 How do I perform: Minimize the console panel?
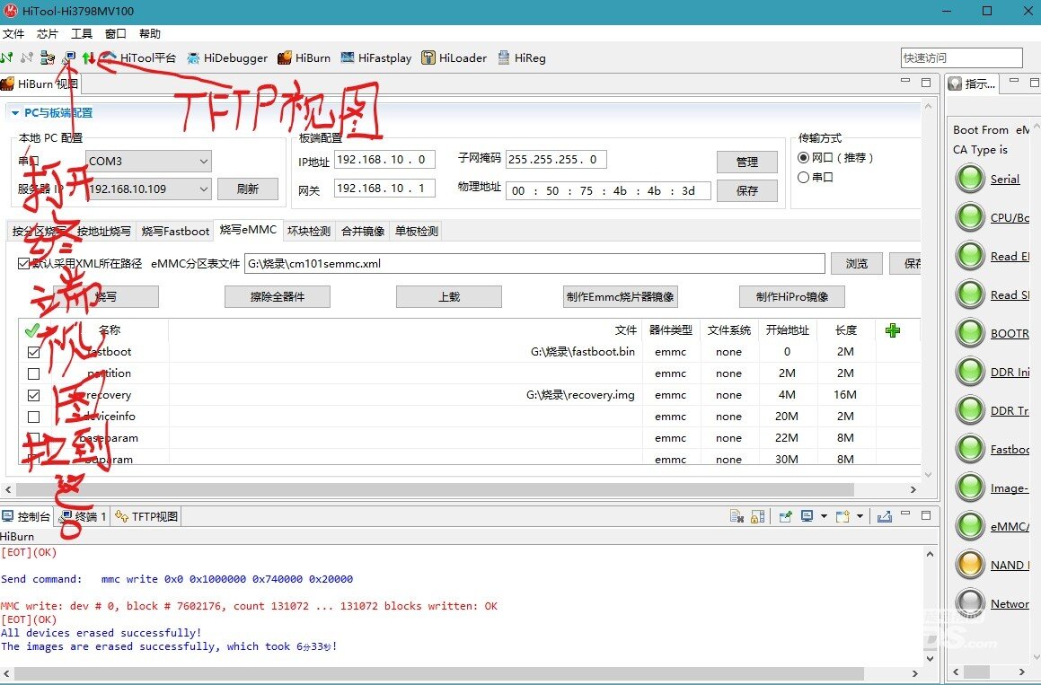coord(904,514)
